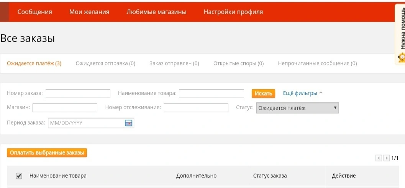Select the Непрочитанные сообщения (0) tab
The width and height of the screenshot is (405, 188).
pyautogui.click(x=317, y=63)
